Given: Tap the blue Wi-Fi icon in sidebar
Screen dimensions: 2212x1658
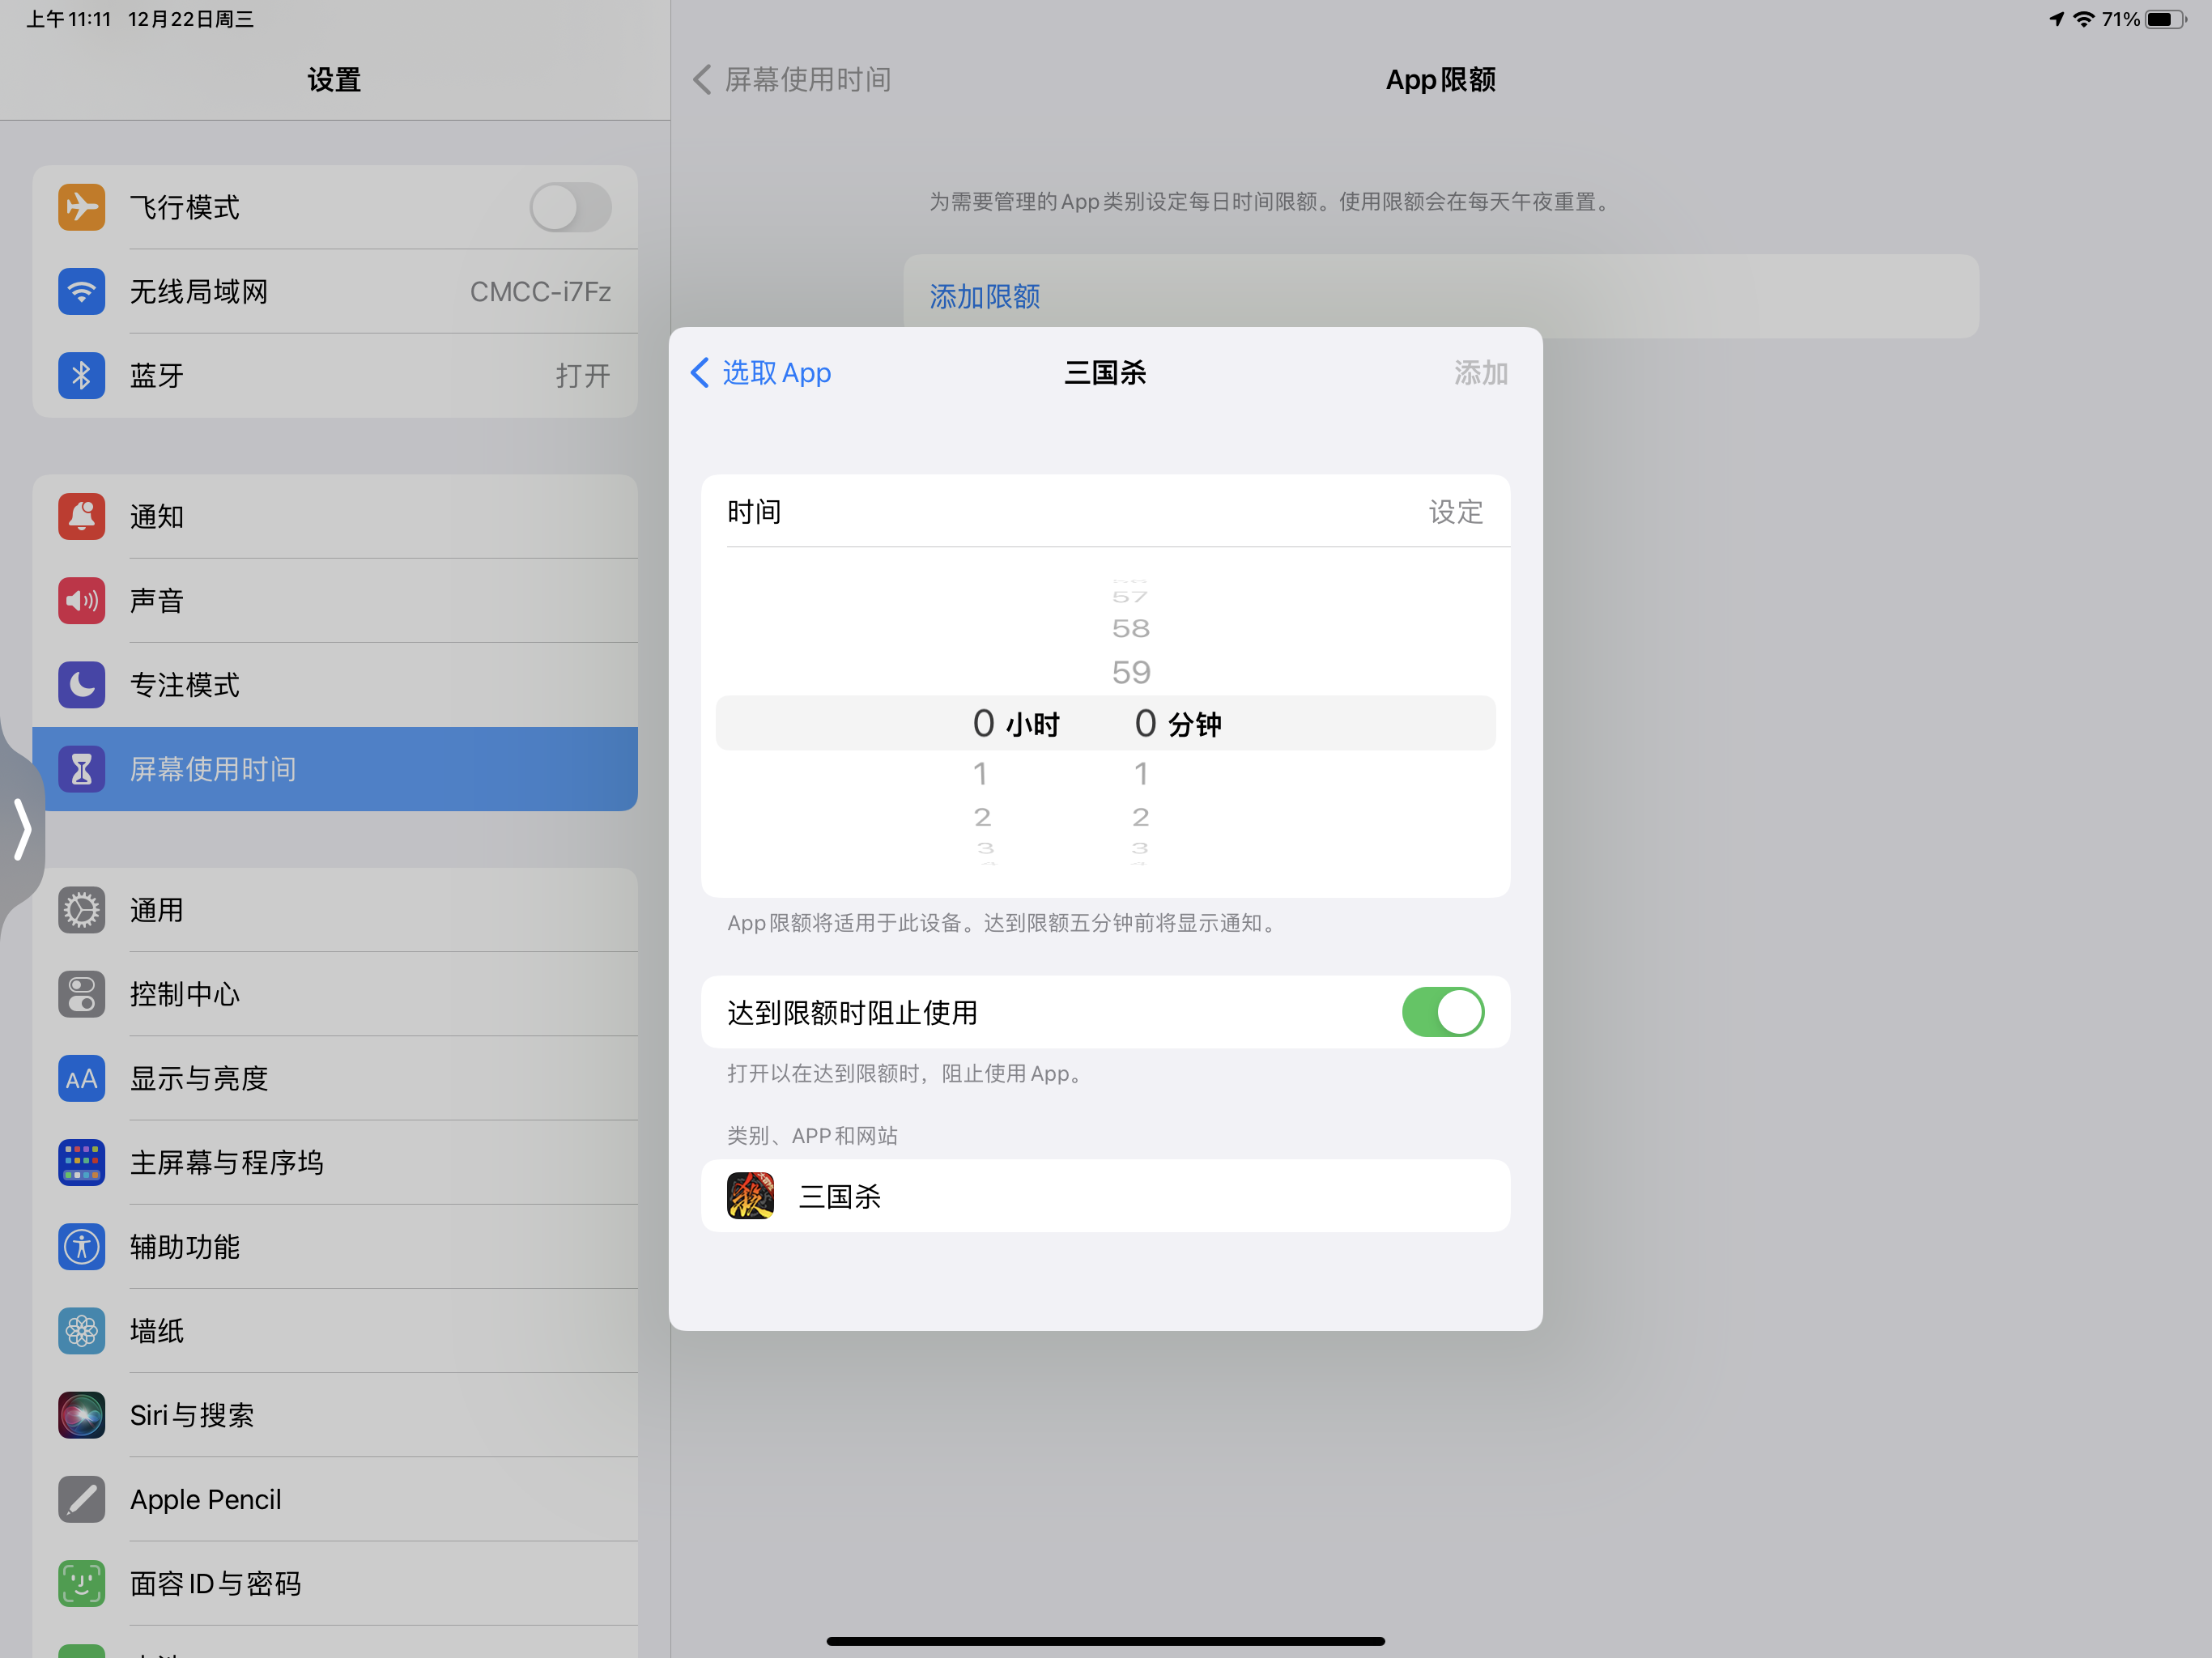Looking at the screenshot, I should 81,291.
